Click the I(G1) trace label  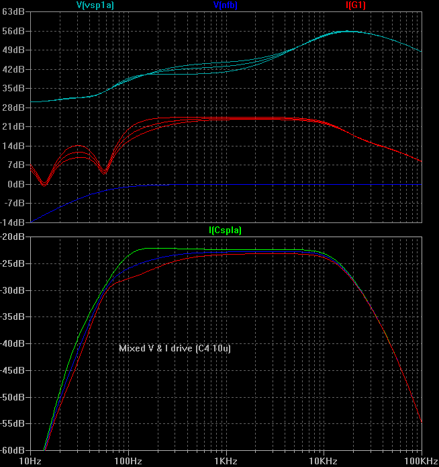356,5
